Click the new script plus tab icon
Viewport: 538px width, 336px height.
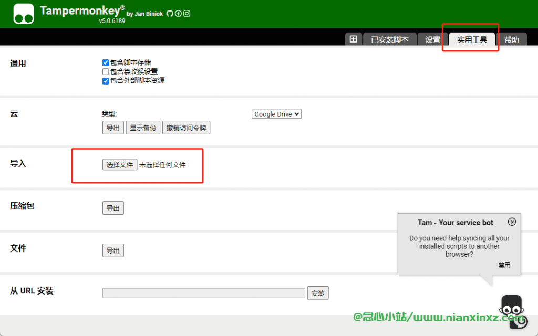(x=354, y=39)
